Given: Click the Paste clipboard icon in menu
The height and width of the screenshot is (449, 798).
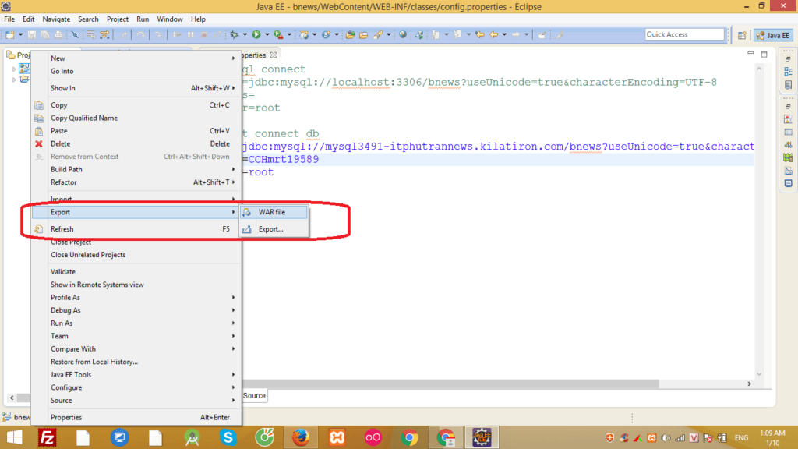Looking at the screenshot, I should click(x=39, y=131).
